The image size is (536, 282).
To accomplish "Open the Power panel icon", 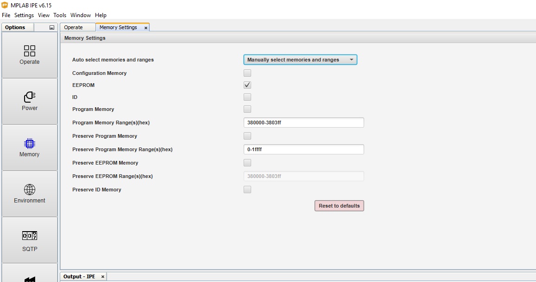I will click(x=29, y=101).
